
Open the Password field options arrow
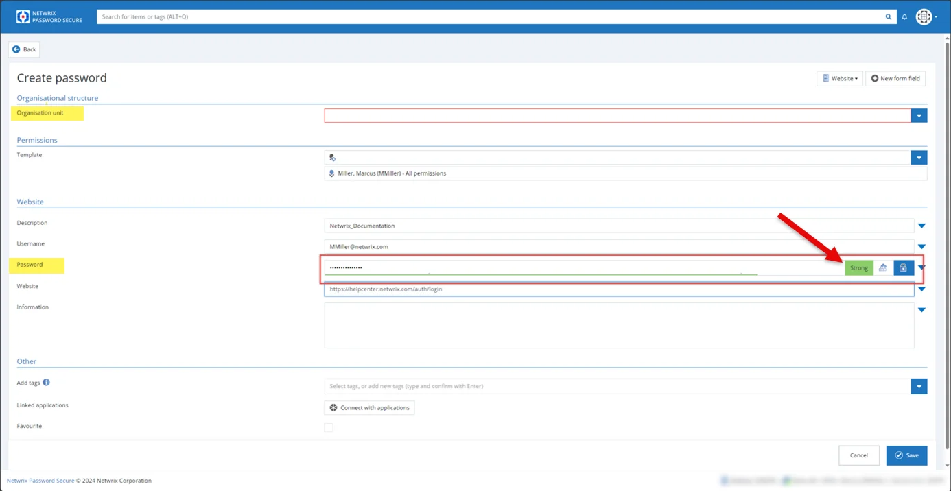(x=921, y=267)
